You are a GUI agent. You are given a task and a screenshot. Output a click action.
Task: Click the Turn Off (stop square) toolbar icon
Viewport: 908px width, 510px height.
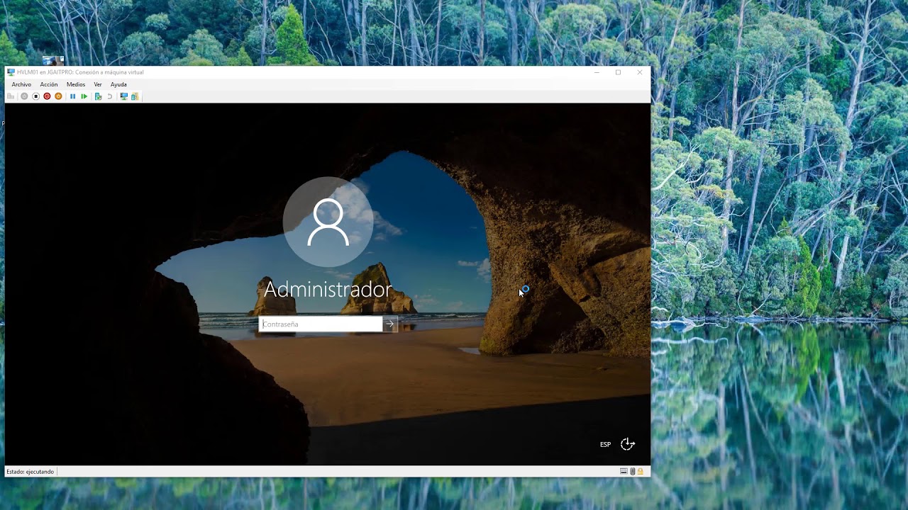35,96
